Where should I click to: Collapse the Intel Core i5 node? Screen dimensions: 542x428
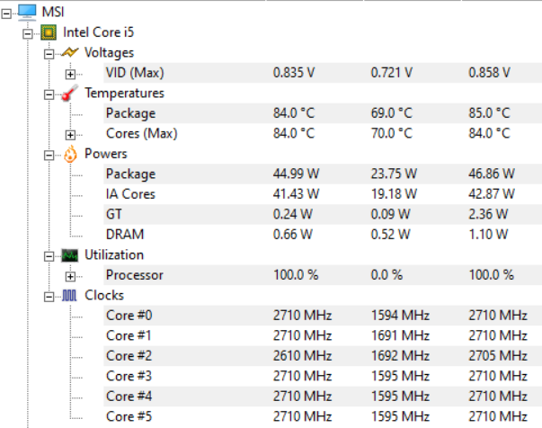coord(29,32)
